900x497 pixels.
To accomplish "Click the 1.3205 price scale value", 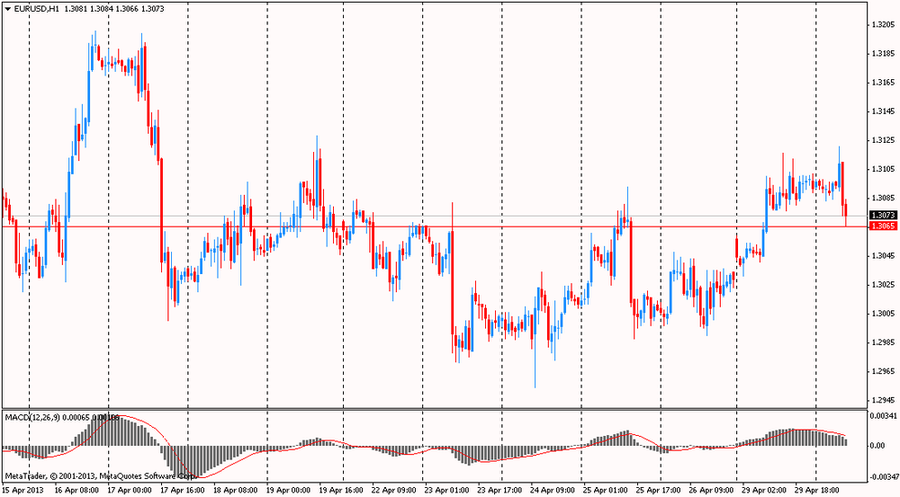I will (x=883, y=24).
